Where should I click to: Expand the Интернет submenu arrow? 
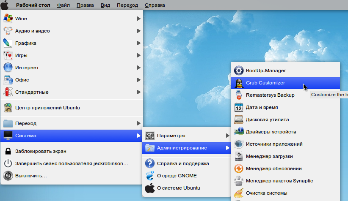pos(139,68)
